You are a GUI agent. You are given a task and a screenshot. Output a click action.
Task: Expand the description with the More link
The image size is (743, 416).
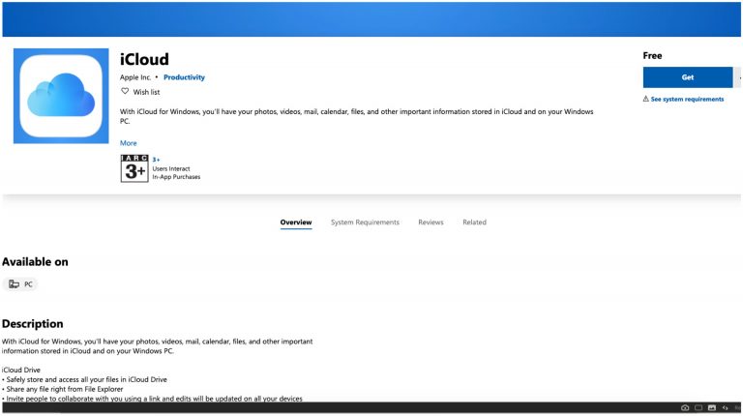coord(129,142)
